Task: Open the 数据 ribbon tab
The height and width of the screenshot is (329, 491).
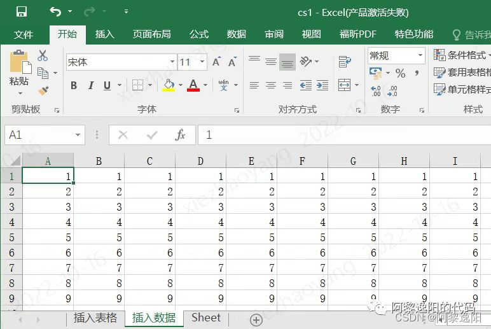Action: 237,34
